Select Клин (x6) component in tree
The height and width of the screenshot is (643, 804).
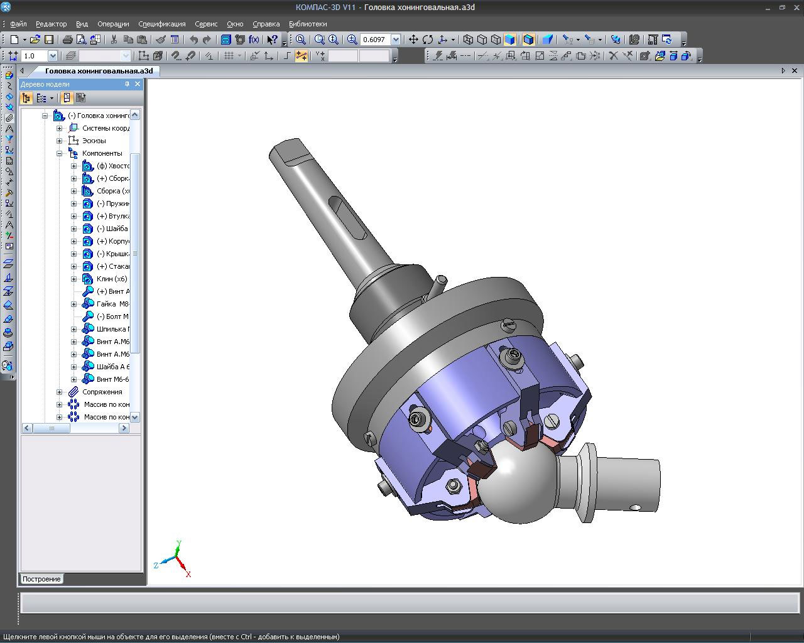[111, 279]
